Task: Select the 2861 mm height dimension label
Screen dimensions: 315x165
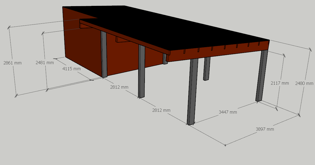Action: point(13,63)
